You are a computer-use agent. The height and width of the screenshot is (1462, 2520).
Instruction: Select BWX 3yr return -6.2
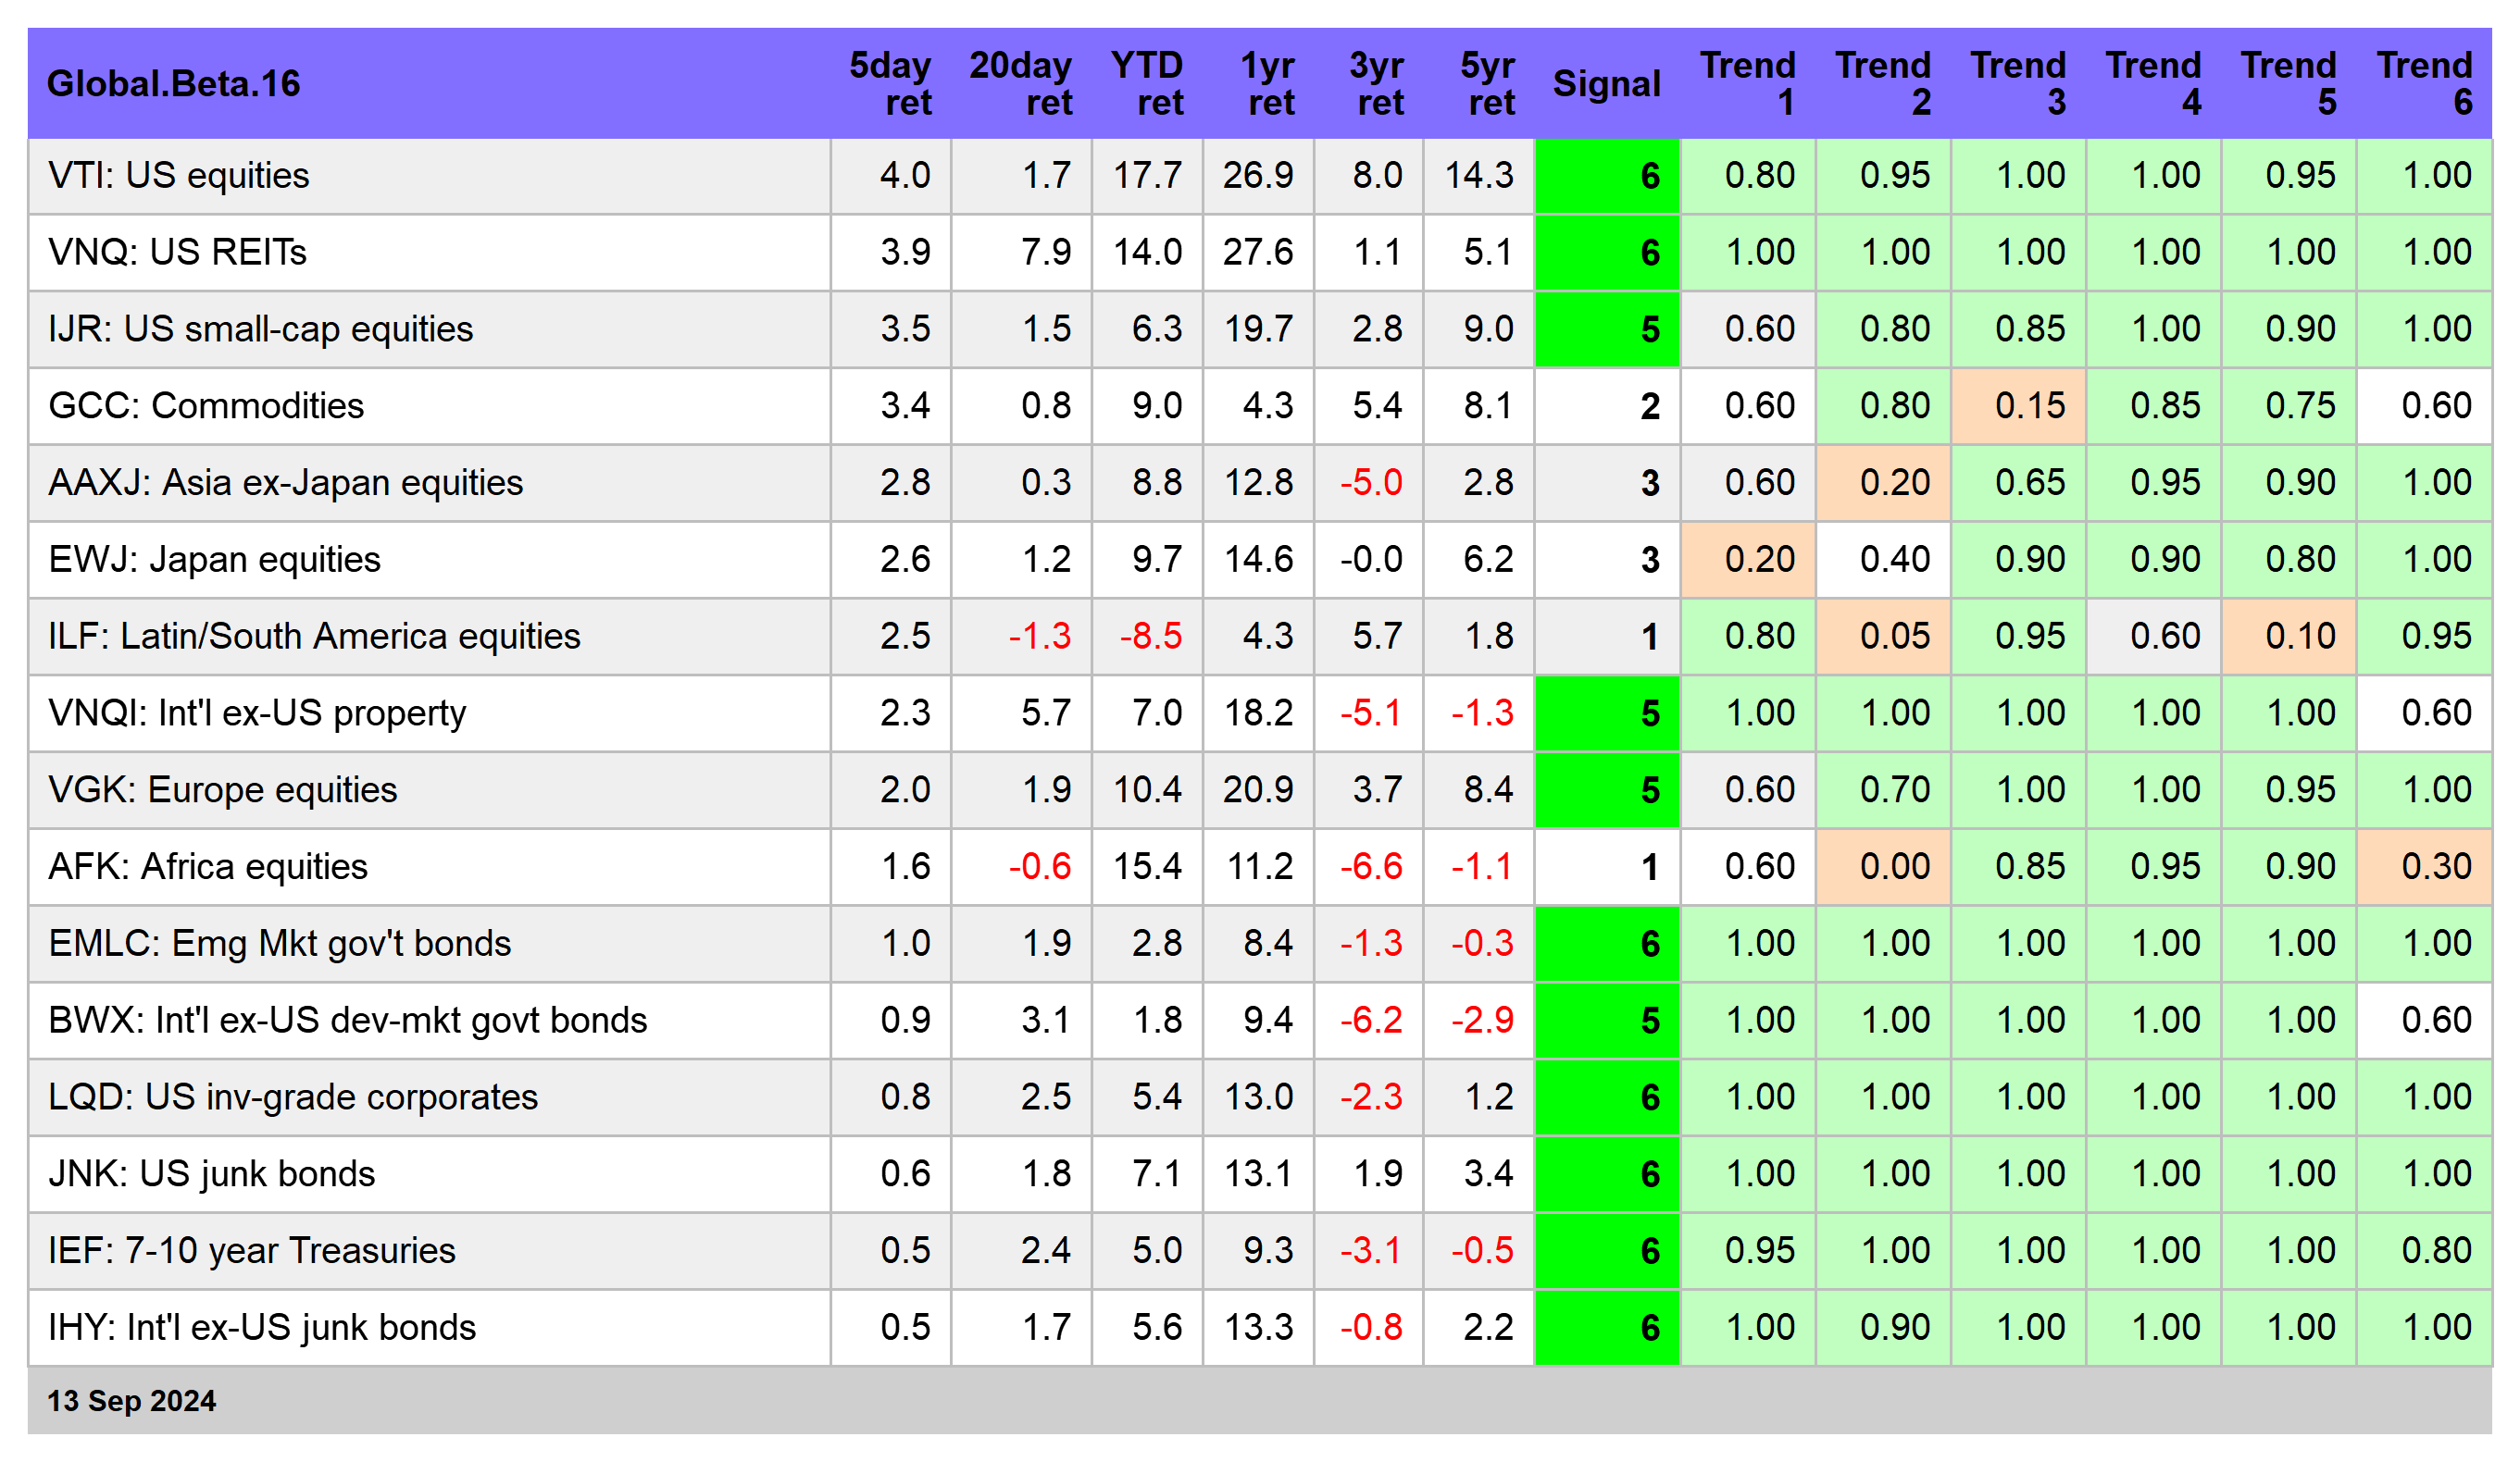[1371, 1021]
